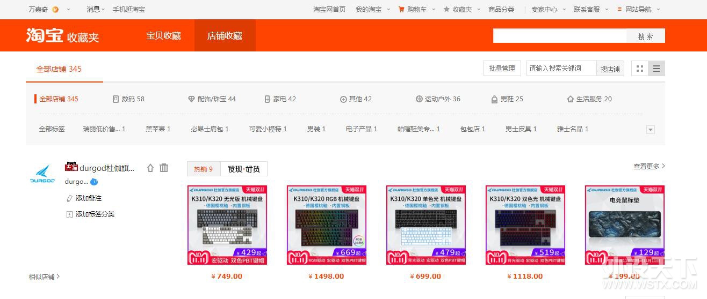Switch to grid view layout

639,69
